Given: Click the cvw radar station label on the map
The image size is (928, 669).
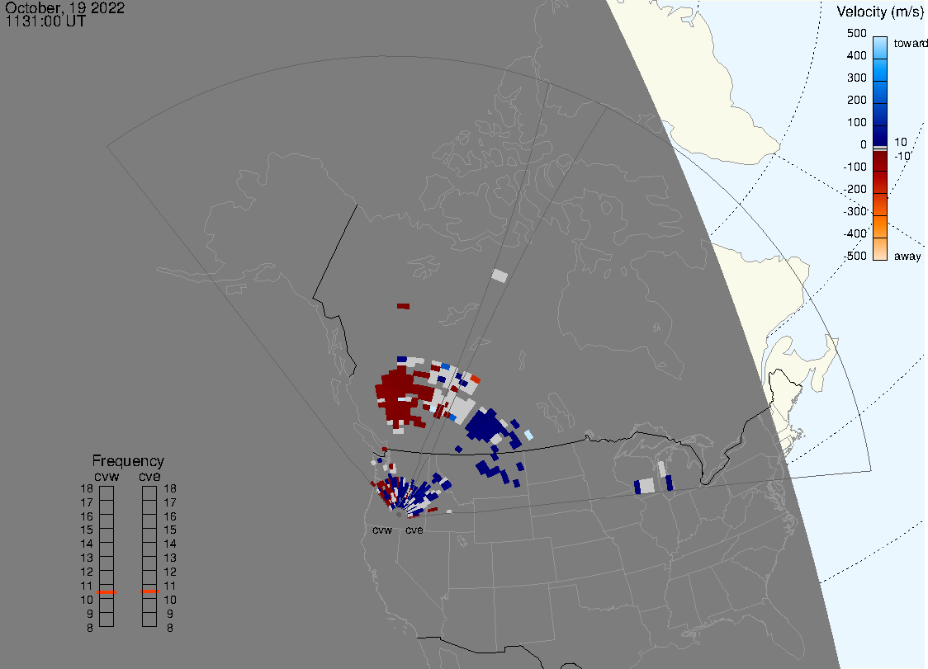Looking at the screenshot, I should point(382,530).
